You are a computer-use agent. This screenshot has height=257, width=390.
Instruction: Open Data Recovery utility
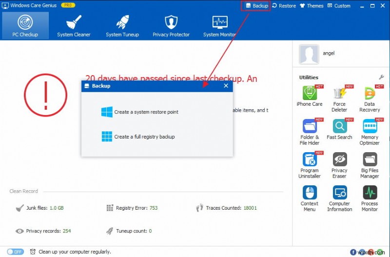click(370, 99)
